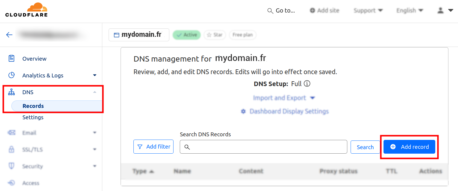
Task: Click the DNS Setup info icon
Action: [x=307, y=84]
